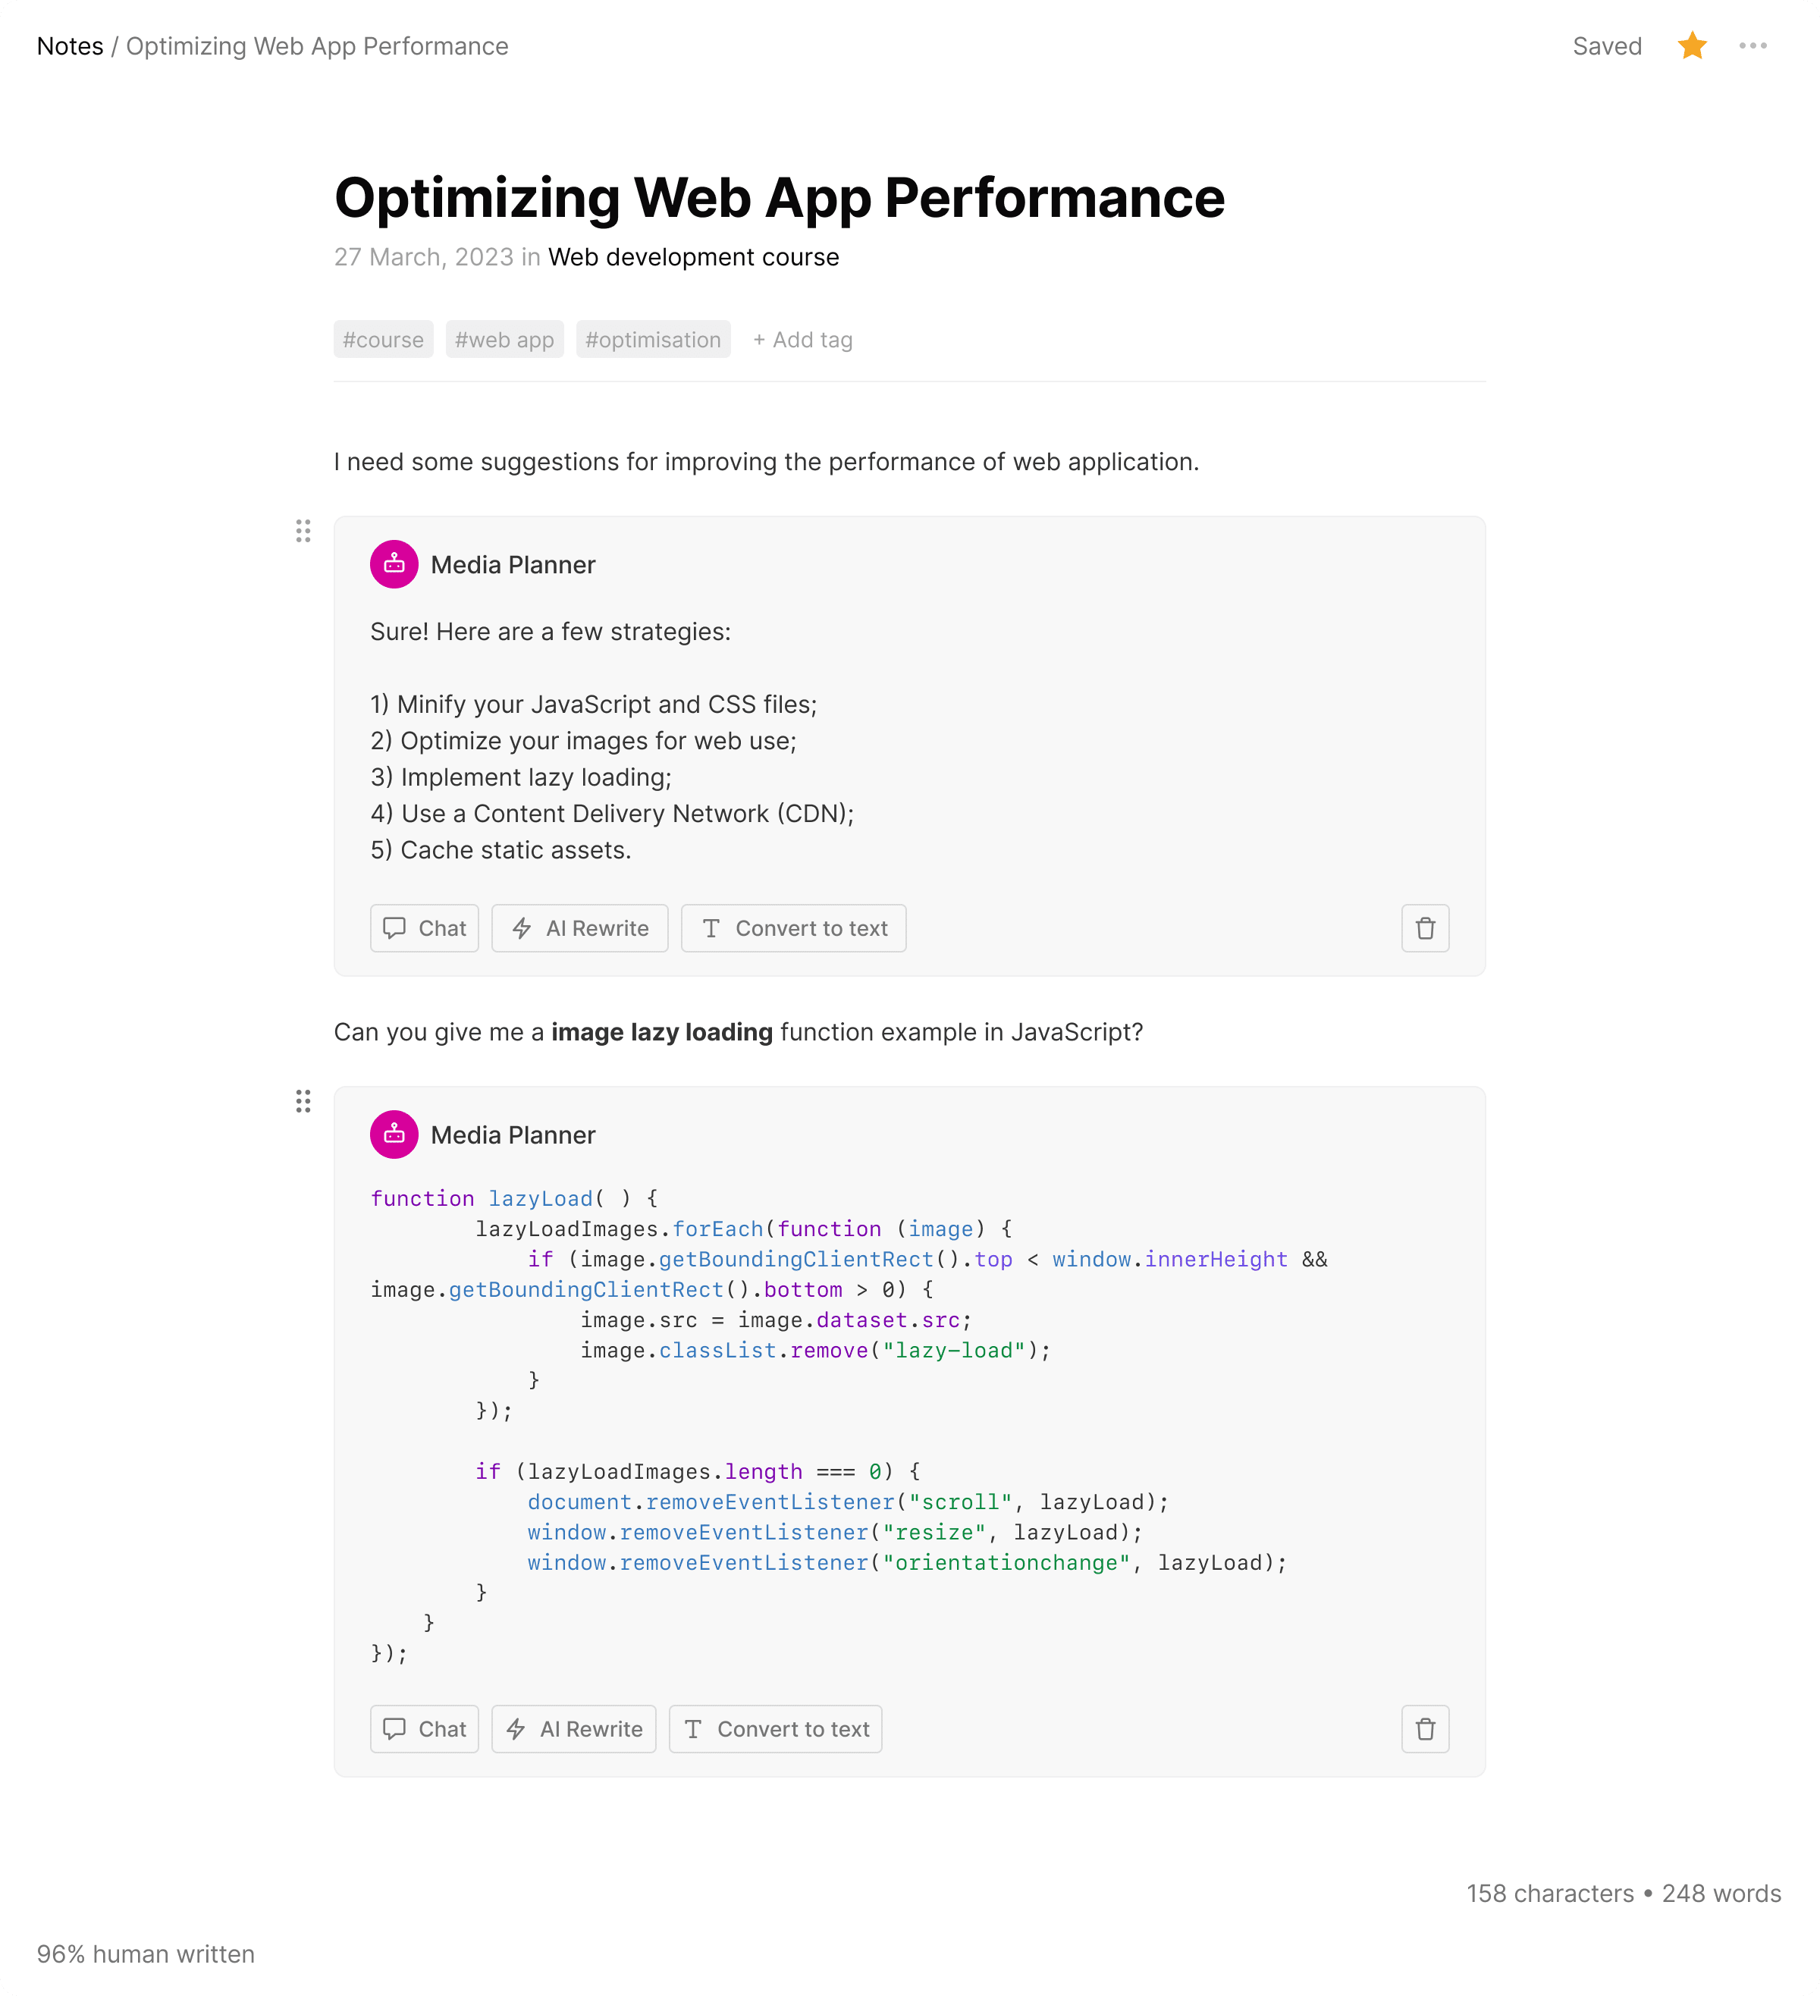This screenshot has height=1996, width=1820.
Task: Click the second block drag handle
Action: [303, 1102]
